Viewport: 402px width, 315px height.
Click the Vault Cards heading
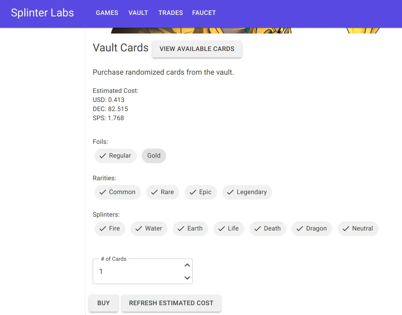click(x=121, y=48)
